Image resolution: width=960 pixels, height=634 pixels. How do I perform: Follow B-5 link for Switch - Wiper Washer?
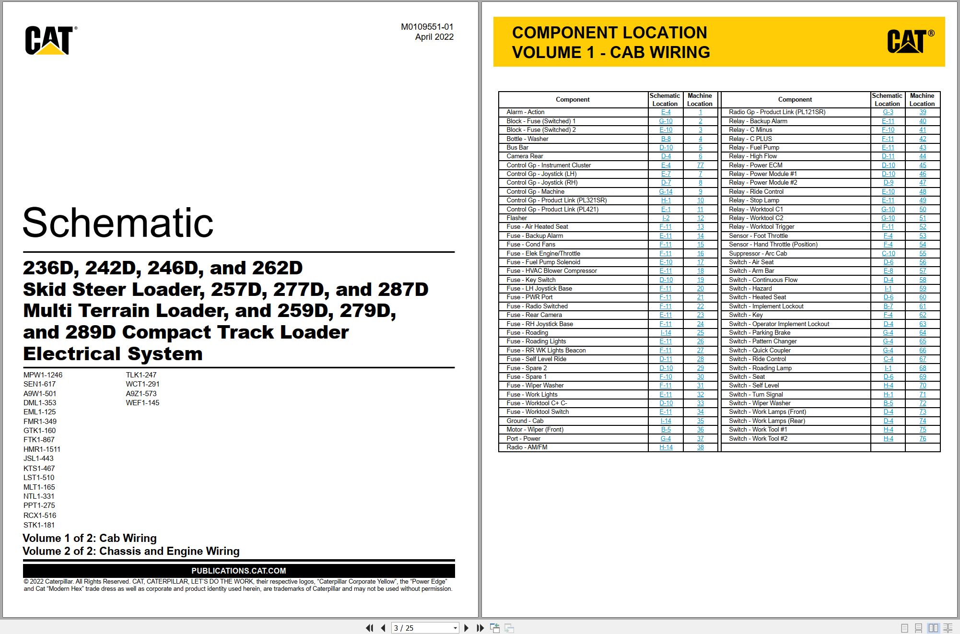point(888,403)
